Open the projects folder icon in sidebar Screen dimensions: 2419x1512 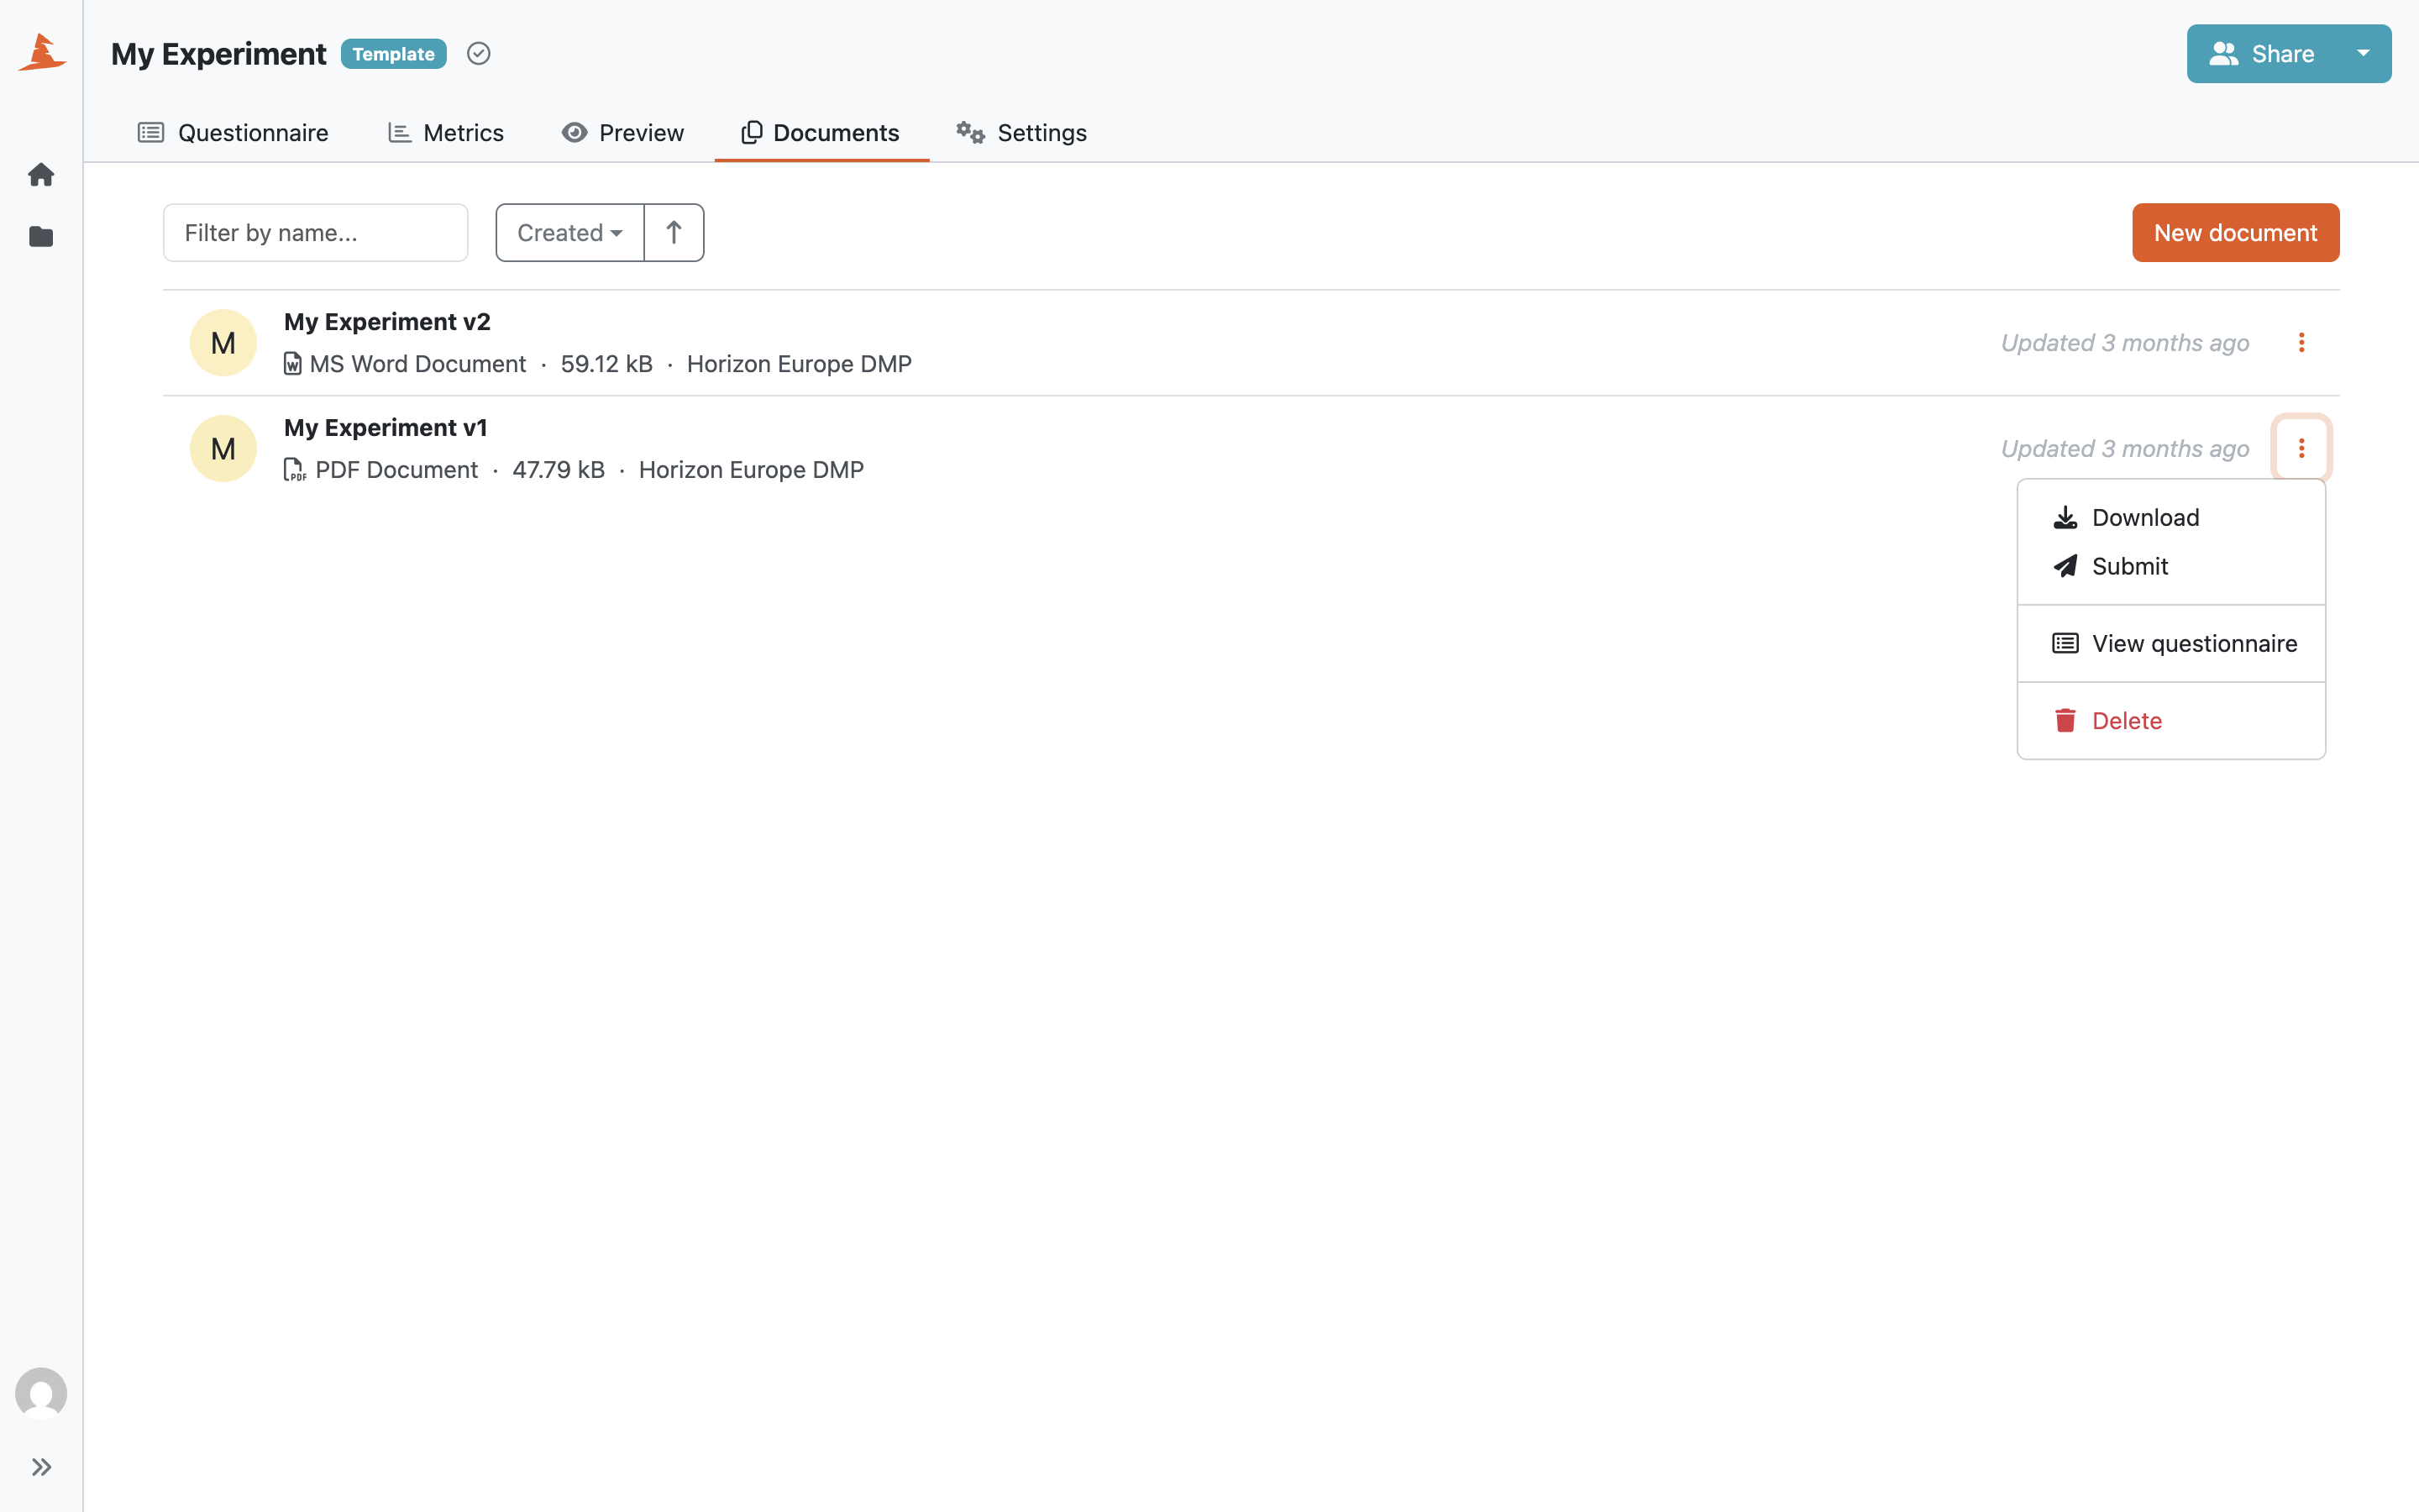point(41,237)
